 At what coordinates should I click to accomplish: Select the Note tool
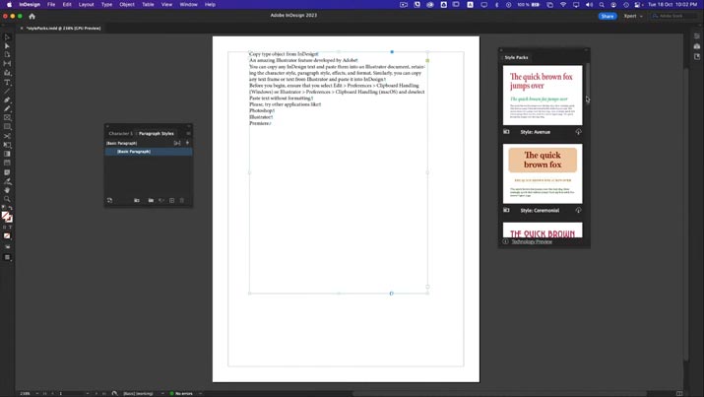(x=7, y=172)
